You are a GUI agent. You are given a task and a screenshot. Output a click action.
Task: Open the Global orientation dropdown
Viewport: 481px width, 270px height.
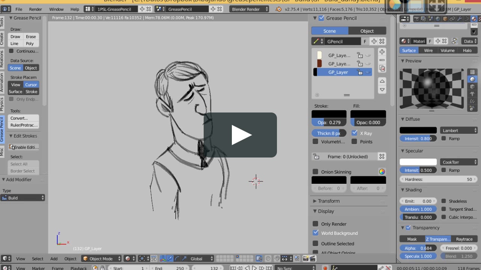coord(201,258)
